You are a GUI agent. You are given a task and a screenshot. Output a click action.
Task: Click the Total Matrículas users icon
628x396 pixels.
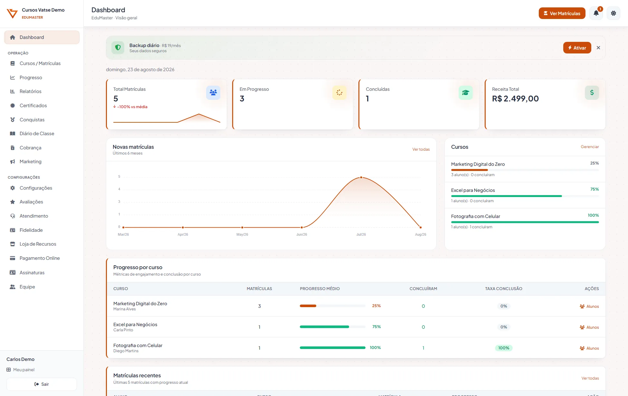tap(213, 93)
